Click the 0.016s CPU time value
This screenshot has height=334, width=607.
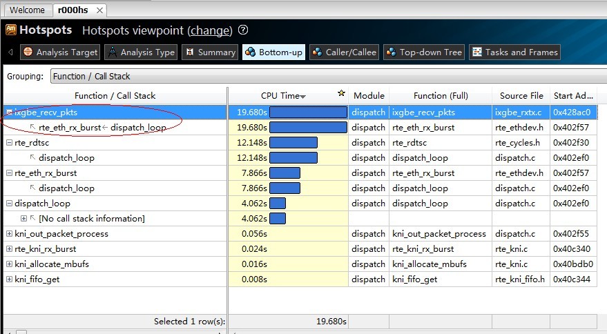point(254,264)
